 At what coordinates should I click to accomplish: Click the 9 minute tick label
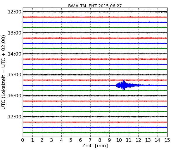click(x=109, y=140)
